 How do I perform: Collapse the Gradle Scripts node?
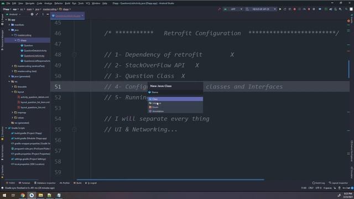[x=6, y=128]
